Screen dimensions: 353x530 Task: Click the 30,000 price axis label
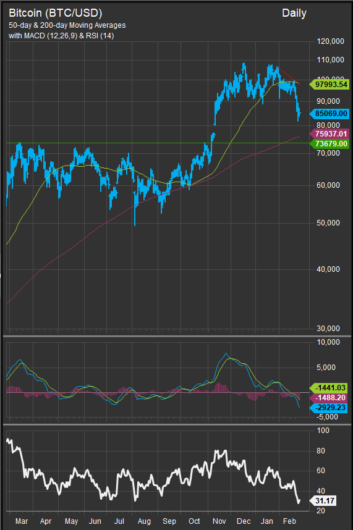tap(328, 329)
